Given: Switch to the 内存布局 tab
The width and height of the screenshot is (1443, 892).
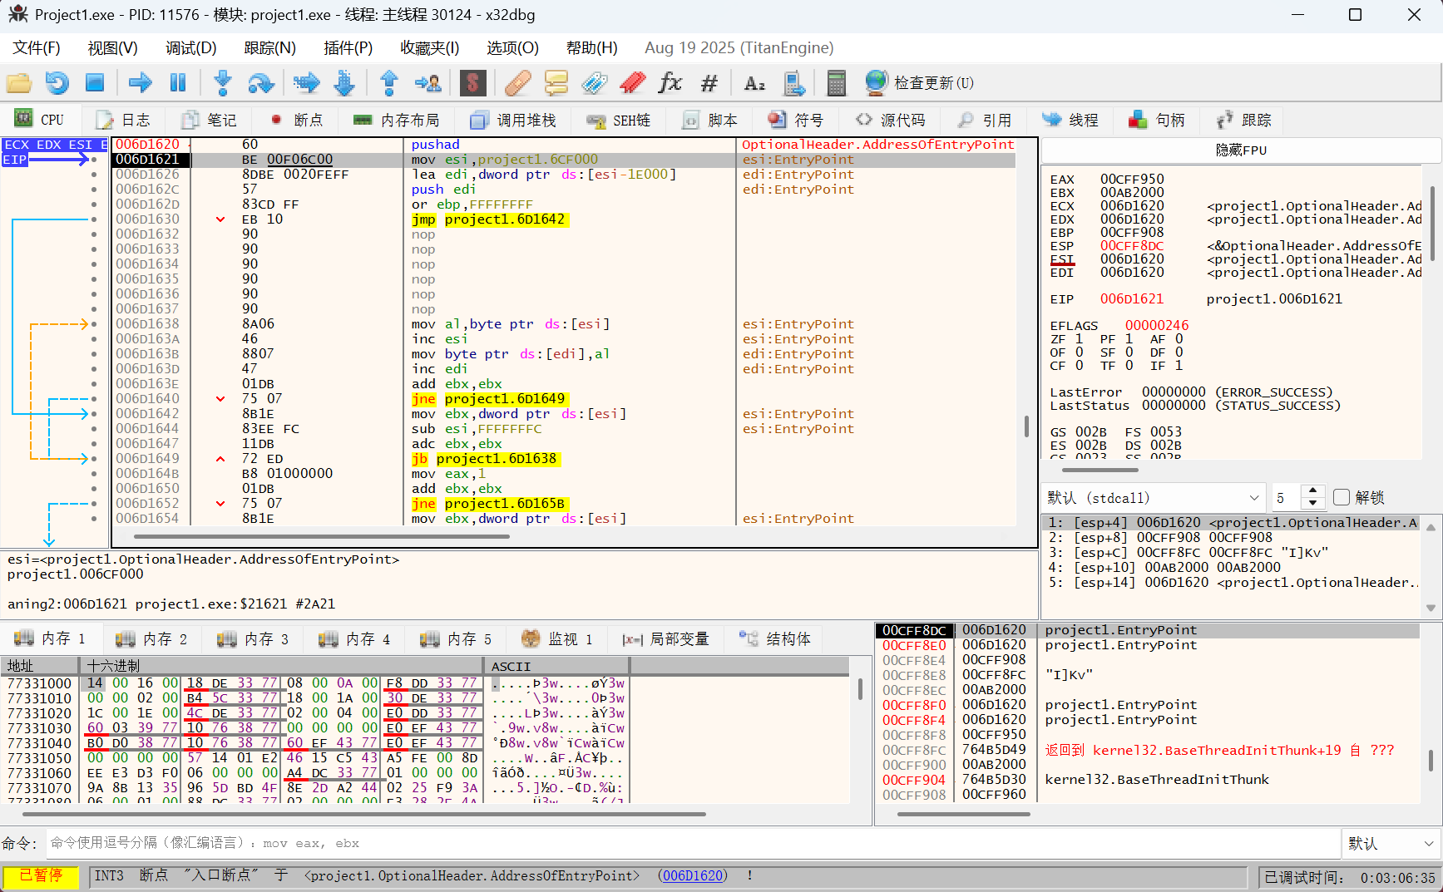Looking at the screenshot, I should pyautogui.click(x=397, y=121).
